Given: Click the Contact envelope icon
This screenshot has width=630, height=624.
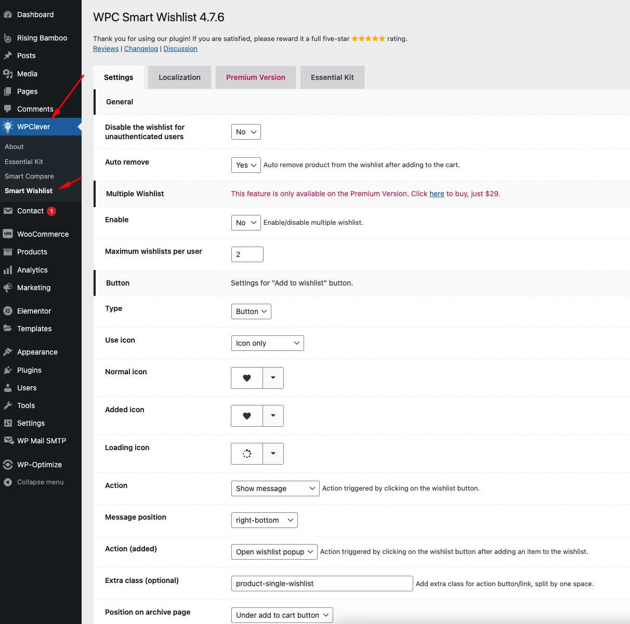Looking at the screenshot, I should (8, 211).
